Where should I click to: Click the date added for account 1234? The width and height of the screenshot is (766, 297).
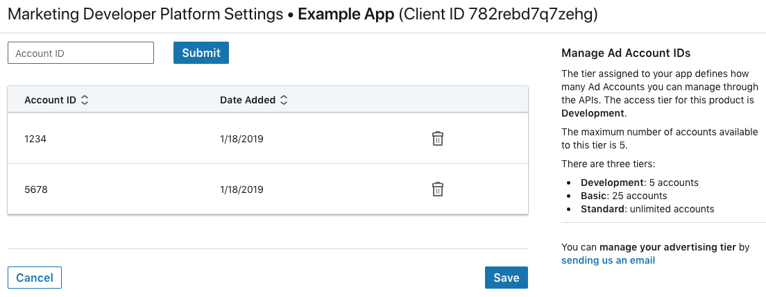241,139
